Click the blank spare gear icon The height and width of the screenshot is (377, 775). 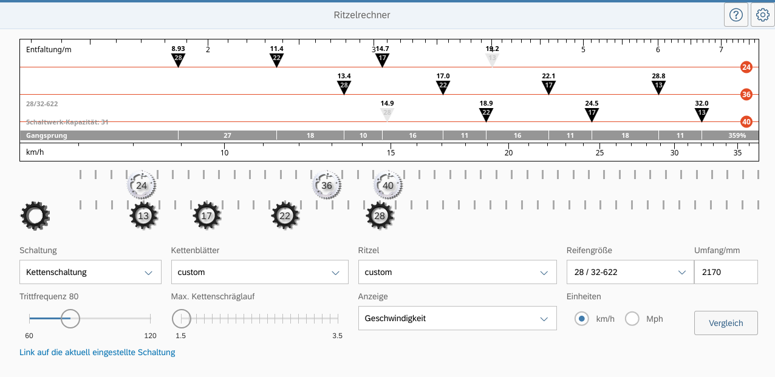point(35,216)
